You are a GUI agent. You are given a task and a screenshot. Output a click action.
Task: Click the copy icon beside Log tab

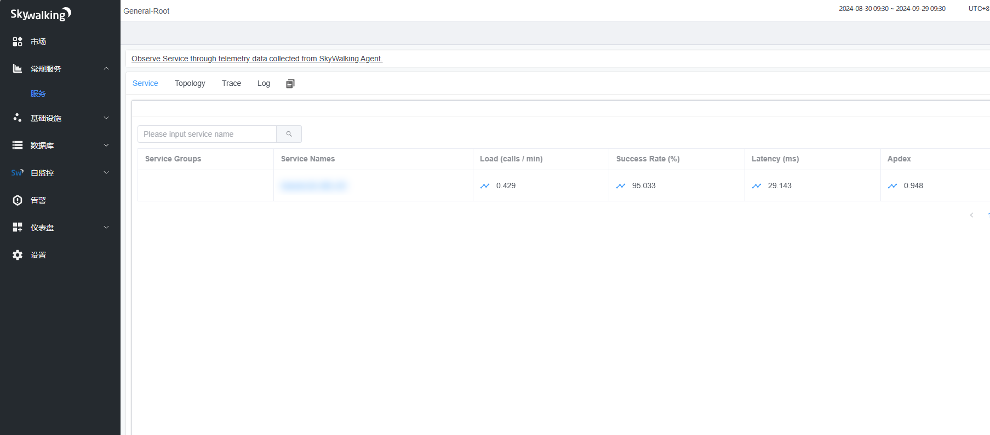[x=290, y=84]
